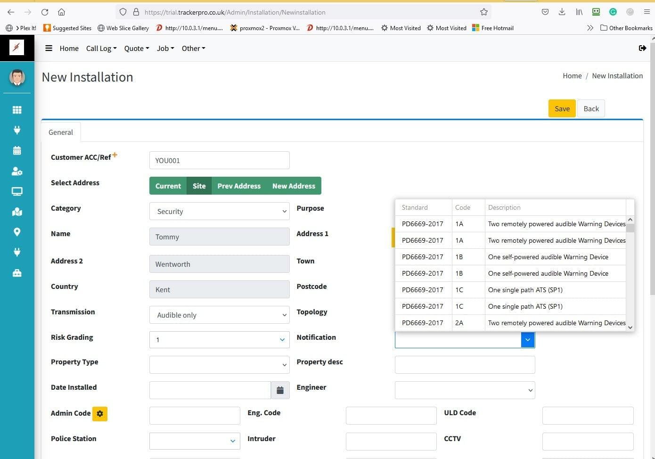This screenshot has height=459, width=655.
Task: Open the user settings icon in sidebar
Action: (17, 171)
